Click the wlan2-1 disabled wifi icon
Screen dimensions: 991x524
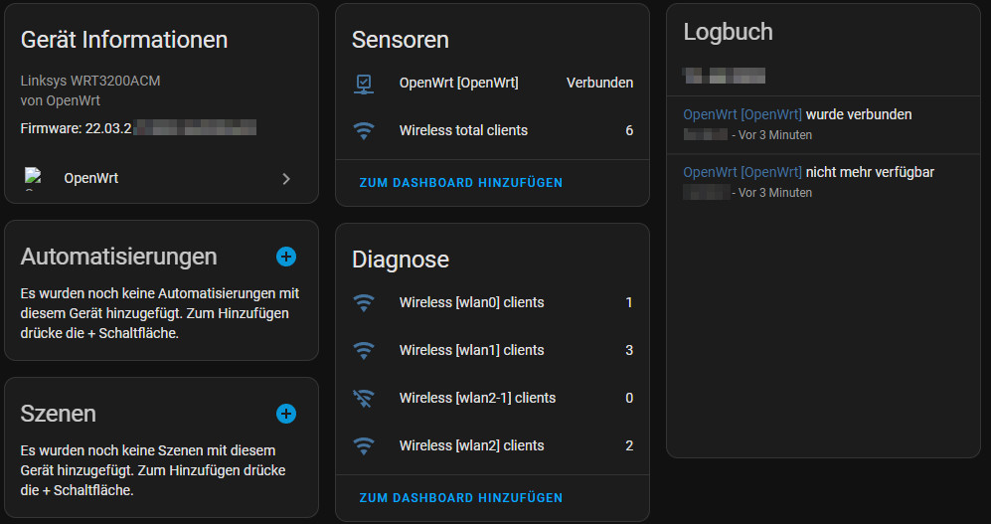pos(365,398)
